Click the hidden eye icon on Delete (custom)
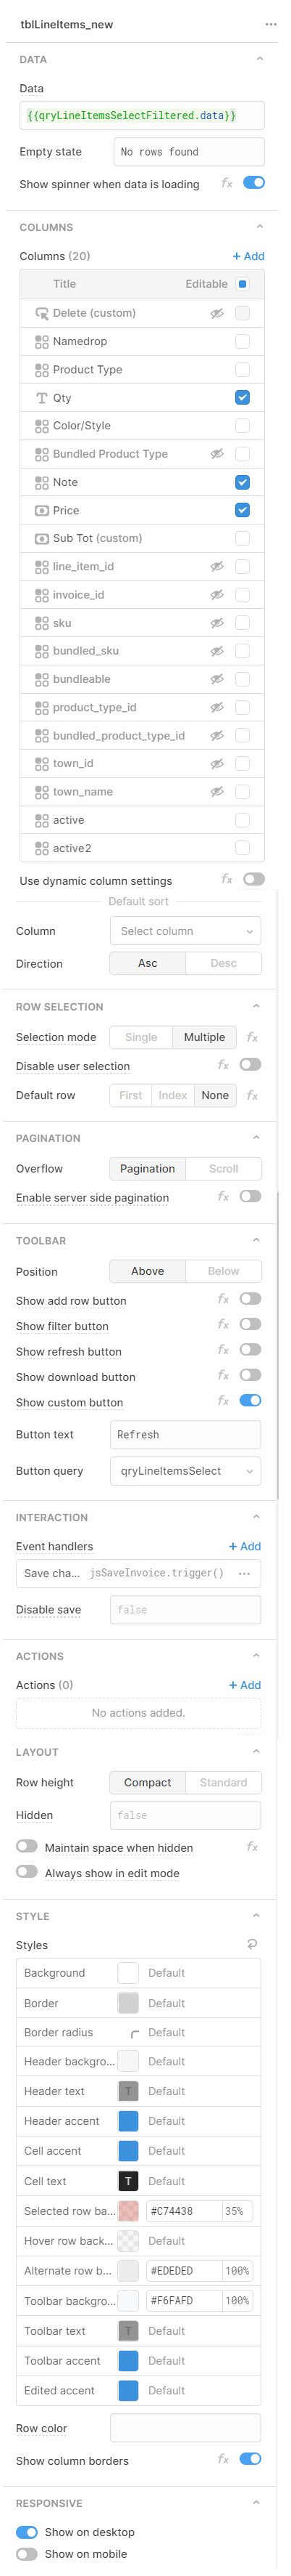Screen dimensions: 291x2576 coord(216,313)
